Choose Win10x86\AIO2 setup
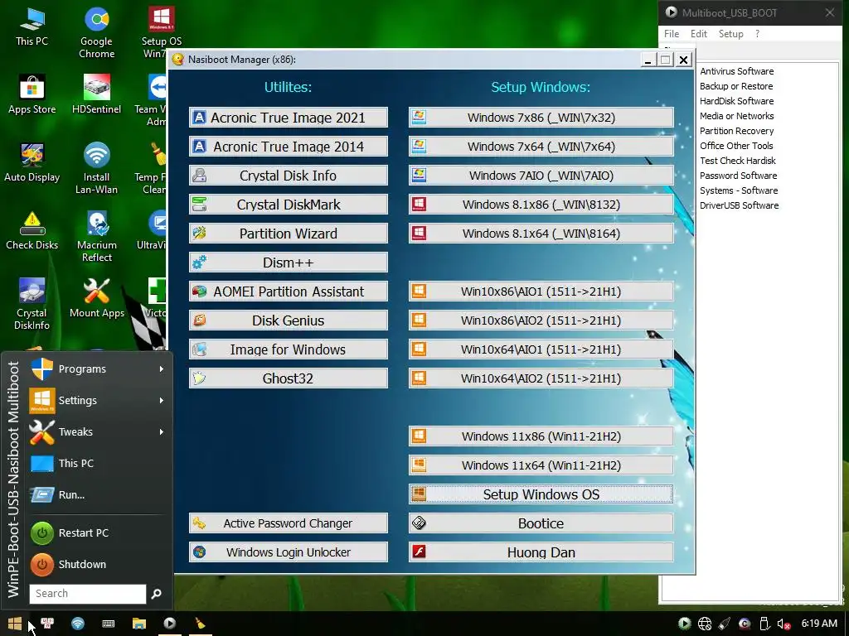Viewport: 849px width, 636px height. (x=541, y=320)
